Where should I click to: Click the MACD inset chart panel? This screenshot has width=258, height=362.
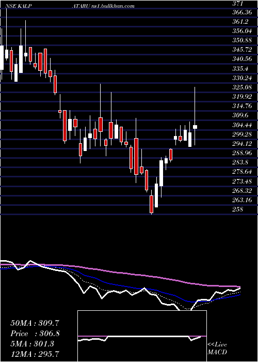[142, 336]
